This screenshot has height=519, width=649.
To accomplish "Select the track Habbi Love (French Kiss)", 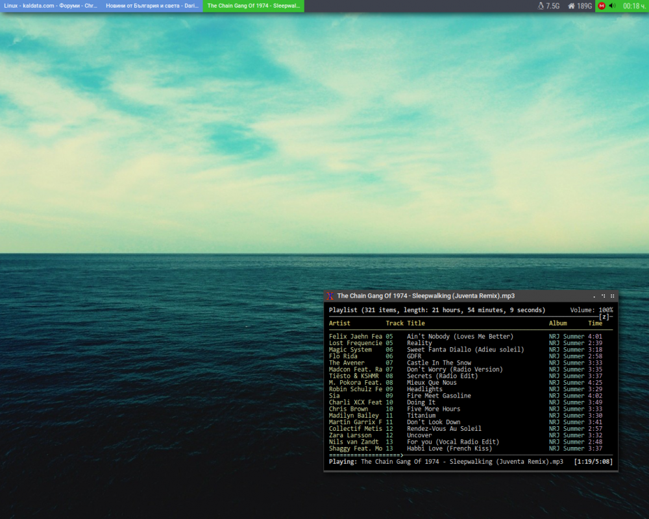I will (450, 449).
